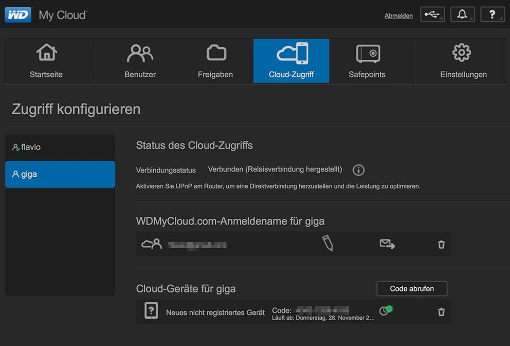The image size is (510, 346).
Task: Click the 'Zugriff konfigurieren' heading
Action: click(76, 109)
